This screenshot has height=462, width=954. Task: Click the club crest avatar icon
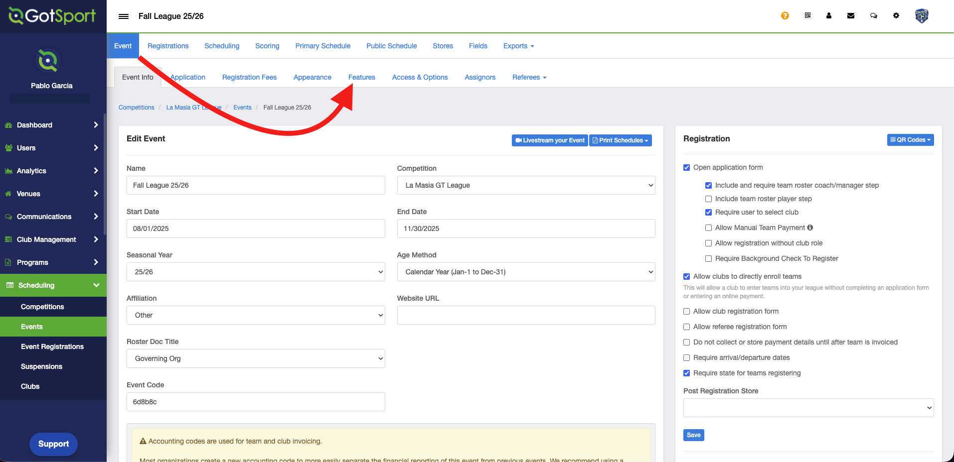[x=922, y=16]
